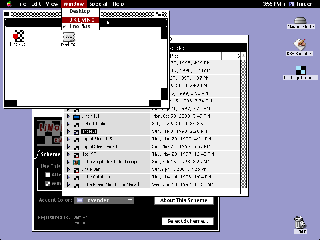The image size is (320, 240).
Task: Close the open Window menu via its title
Action: point(74,4)
